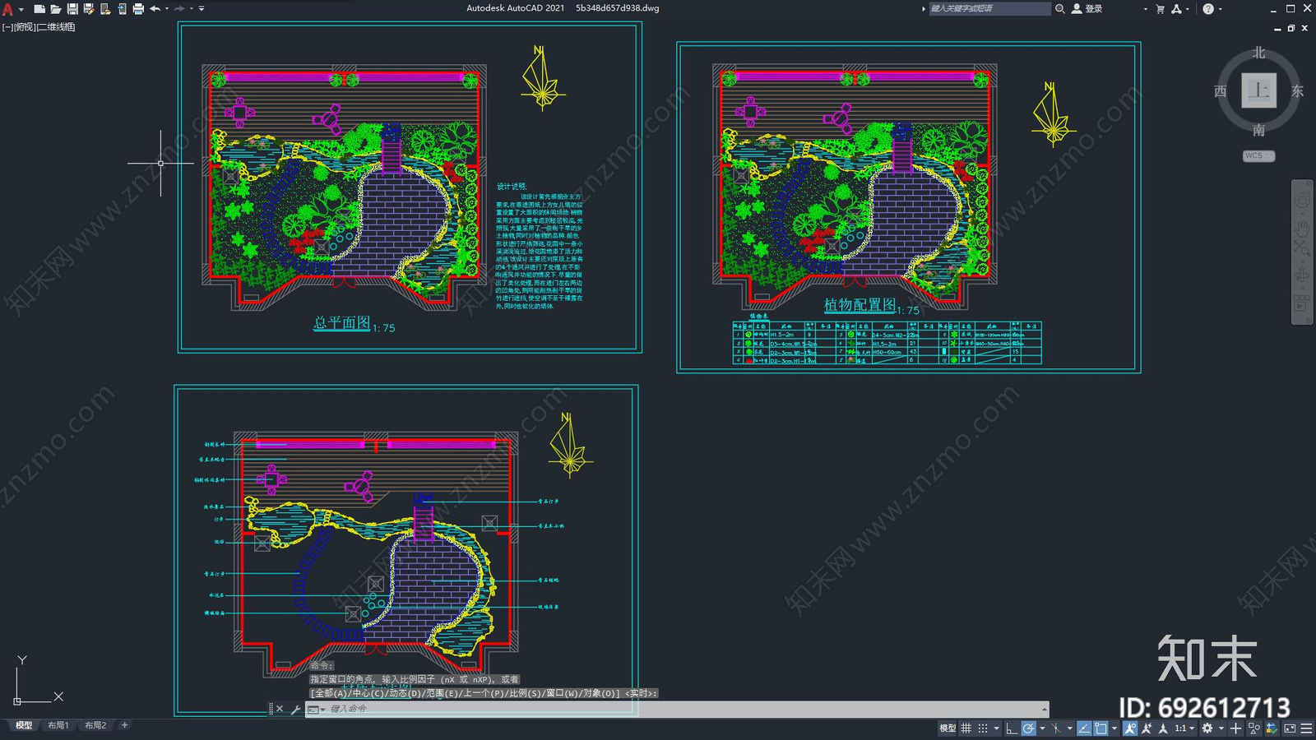Toggle polar tracking in status bar
1316x740 pixels.
tap(1028, 728)
